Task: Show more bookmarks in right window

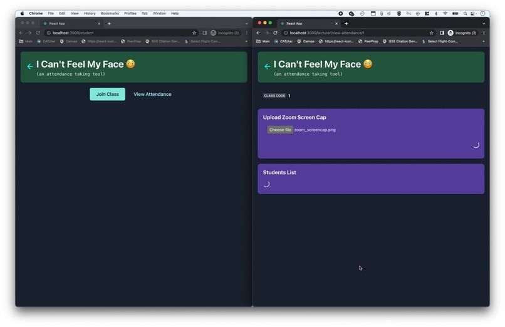Action: point(483,41)
